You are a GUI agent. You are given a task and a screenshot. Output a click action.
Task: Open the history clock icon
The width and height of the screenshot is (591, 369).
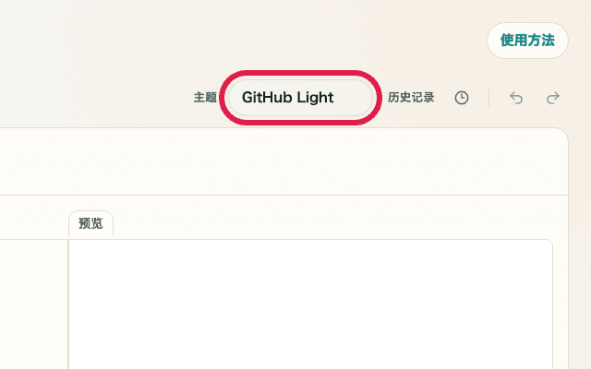462,98
